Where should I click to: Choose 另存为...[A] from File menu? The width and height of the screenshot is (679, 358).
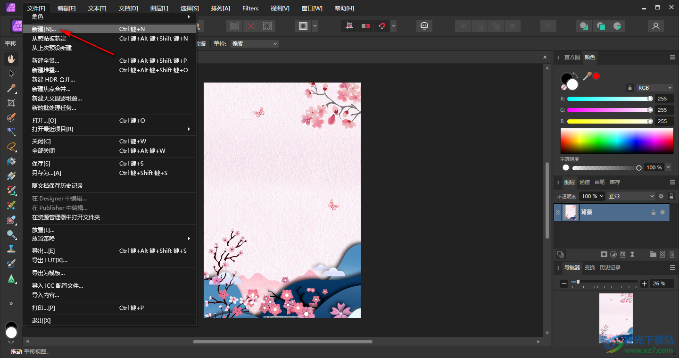point(110,173)
